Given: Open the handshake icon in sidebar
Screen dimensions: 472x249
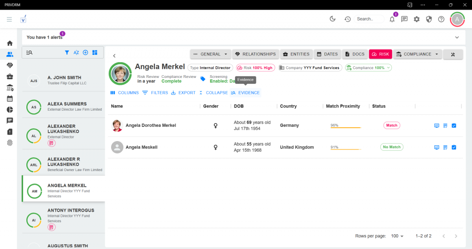Looking at the screenshot, I should tap(10, 65).
